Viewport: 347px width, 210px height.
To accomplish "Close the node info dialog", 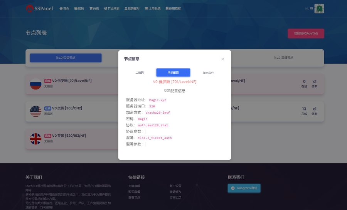I will click(x=222, y=59).
